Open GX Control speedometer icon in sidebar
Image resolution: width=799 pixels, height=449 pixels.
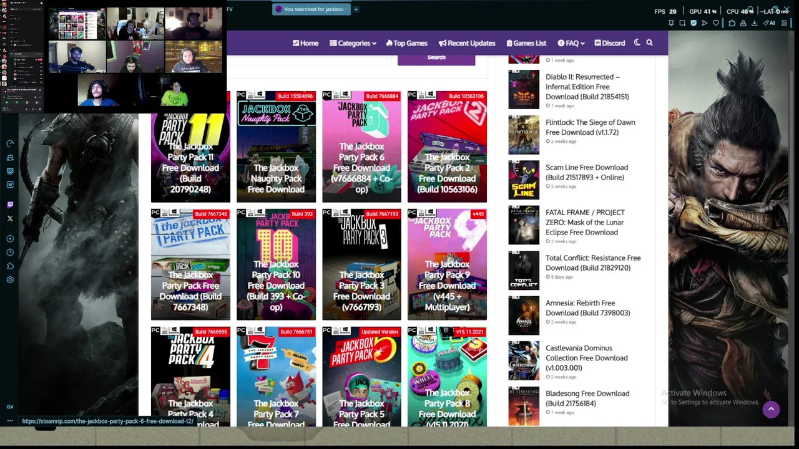10,143
